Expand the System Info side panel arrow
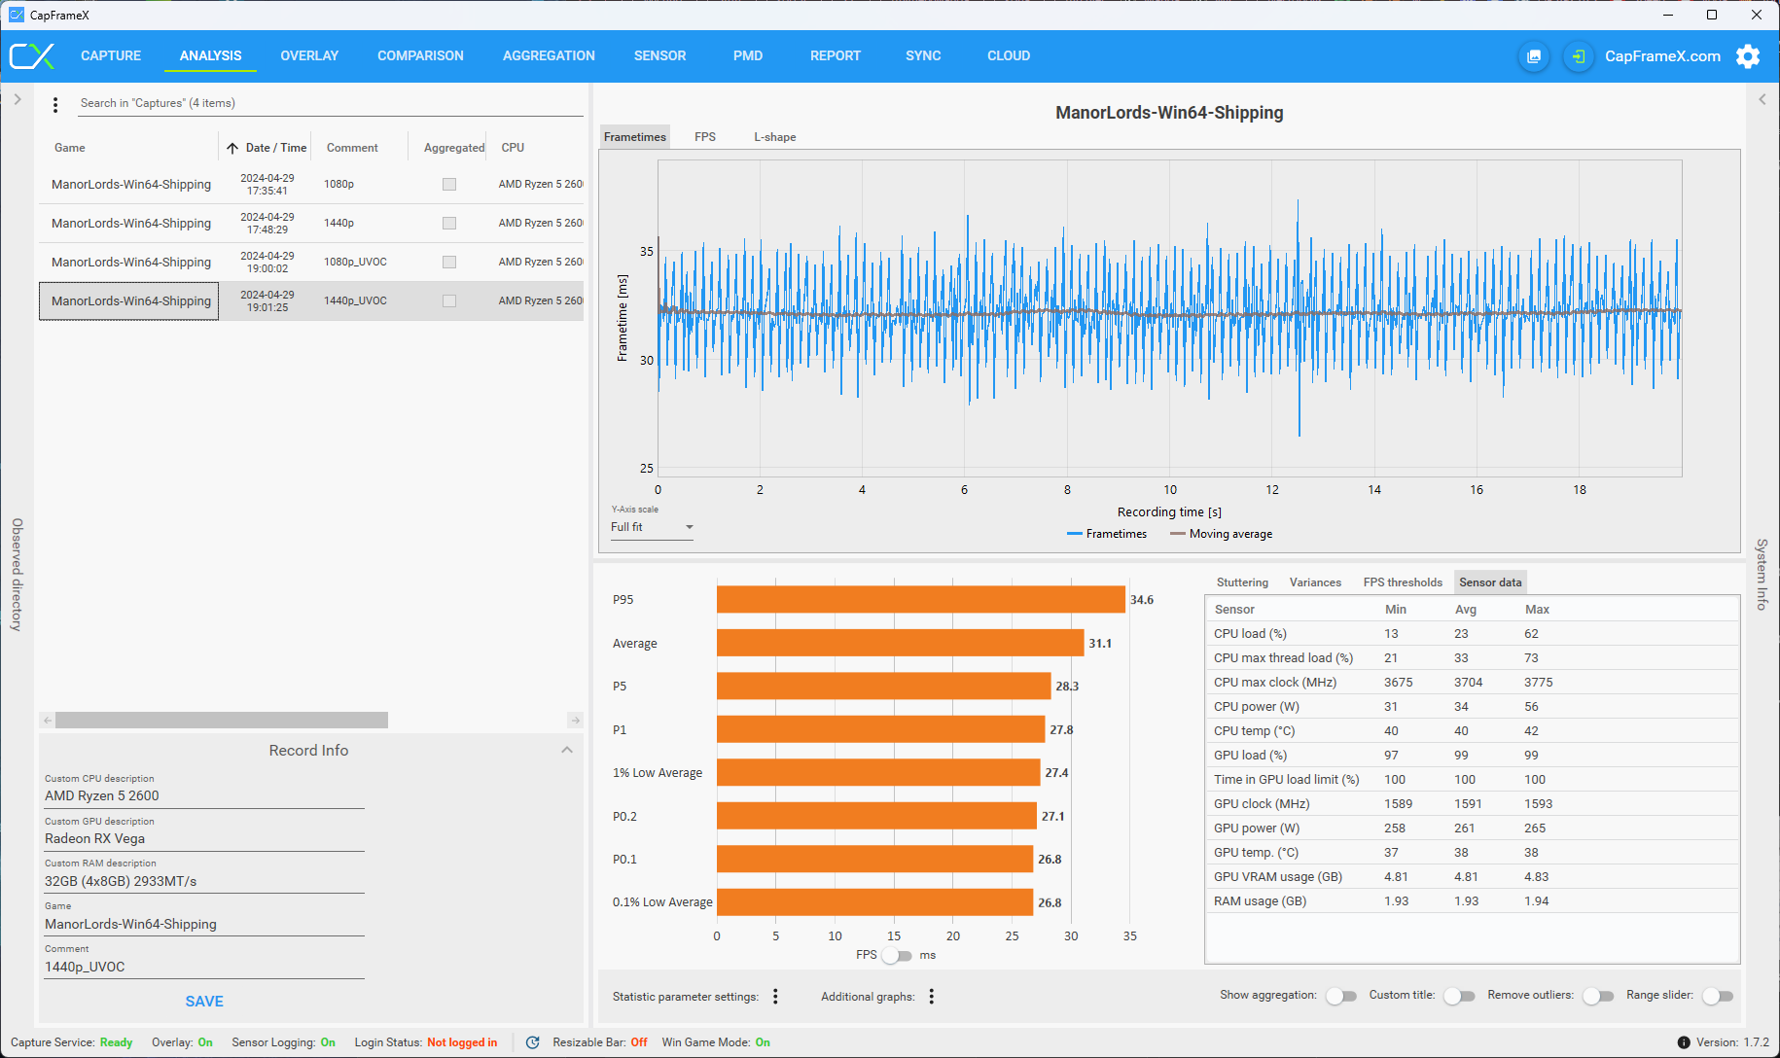 (1762, 99)
